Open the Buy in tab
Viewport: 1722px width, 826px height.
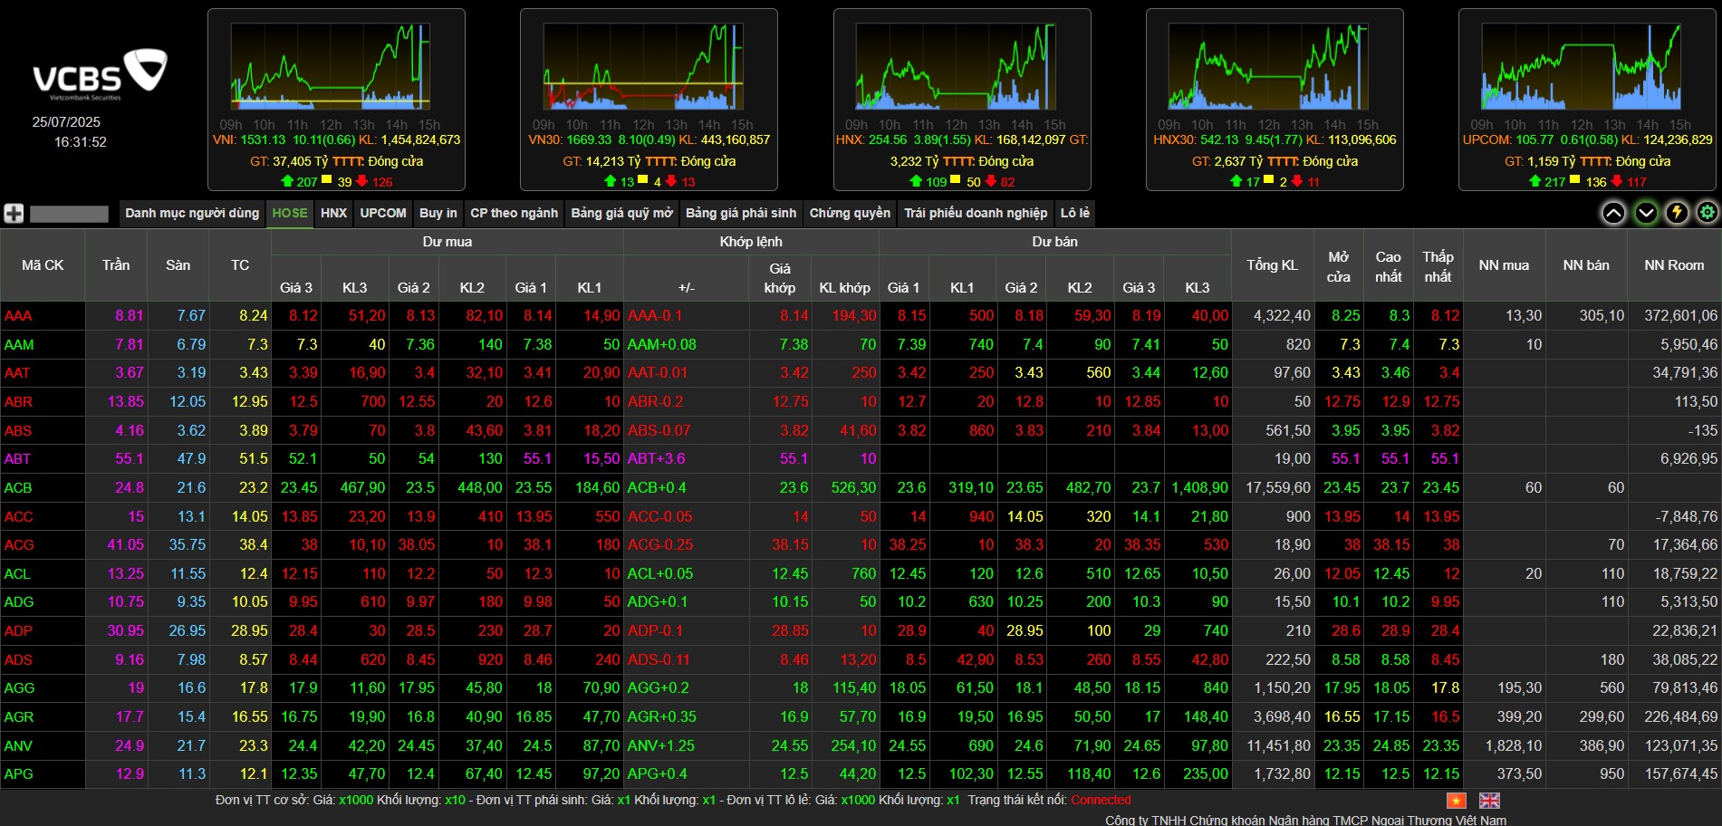coord(438,213)
